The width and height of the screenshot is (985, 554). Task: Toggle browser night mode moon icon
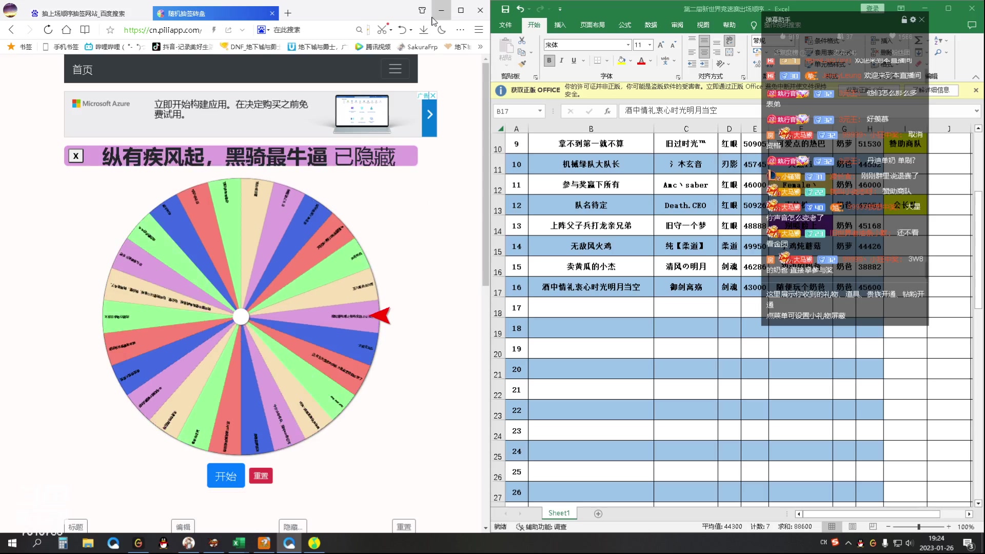(x=442, y=30)
